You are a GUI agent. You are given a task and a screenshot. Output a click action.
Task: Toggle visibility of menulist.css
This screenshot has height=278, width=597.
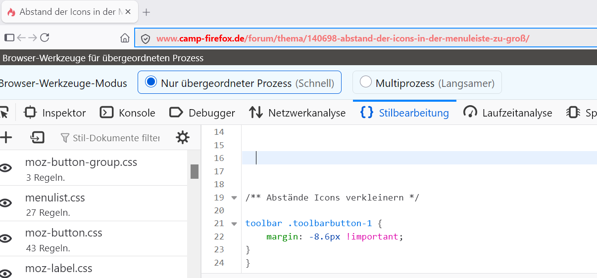(x=5, y=203)
